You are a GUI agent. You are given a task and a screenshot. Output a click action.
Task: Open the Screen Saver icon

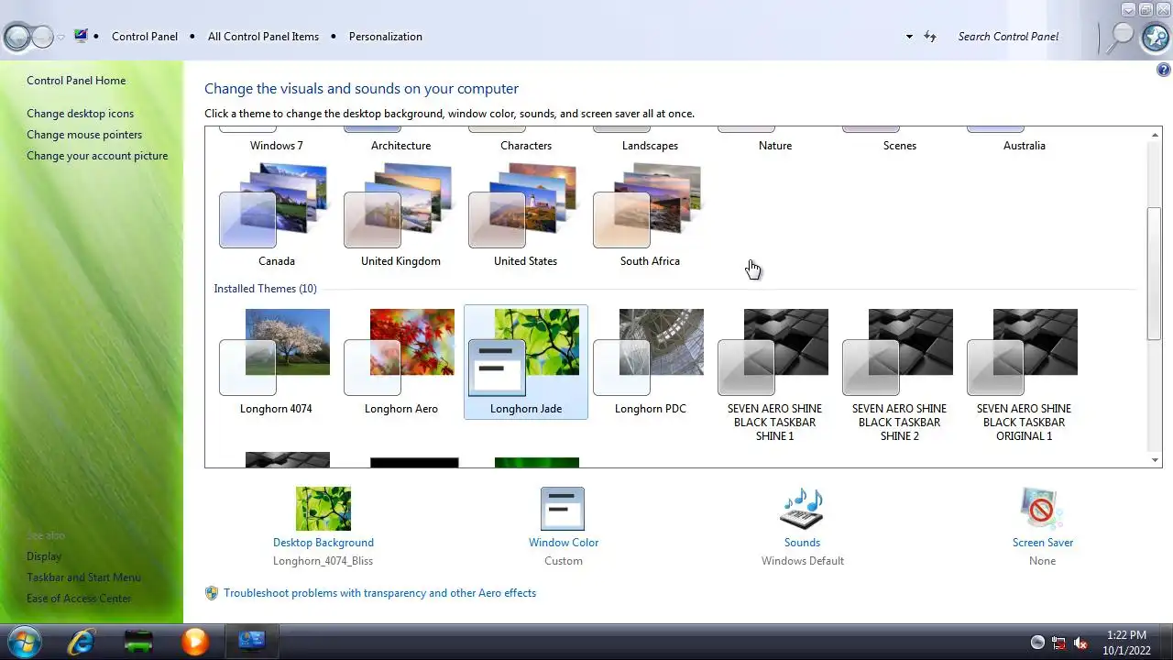[x=1042, y=509]
